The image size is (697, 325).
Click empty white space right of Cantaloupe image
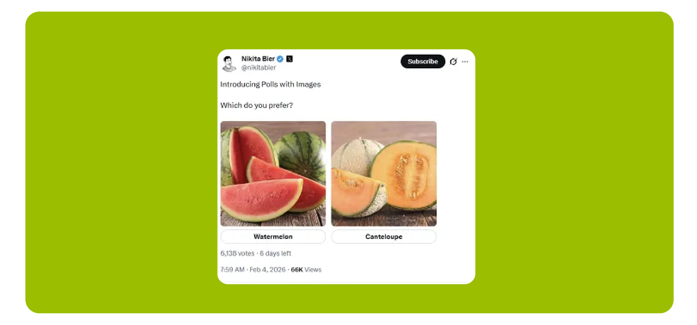[x=455, y=174]
